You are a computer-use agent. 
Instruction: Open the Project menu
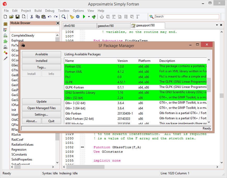(26, 11)
